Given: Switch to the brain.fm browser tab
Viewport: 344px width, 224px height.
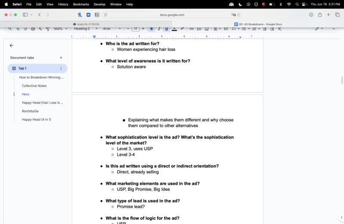Looking at the screenshot, I should click(86, 24).
